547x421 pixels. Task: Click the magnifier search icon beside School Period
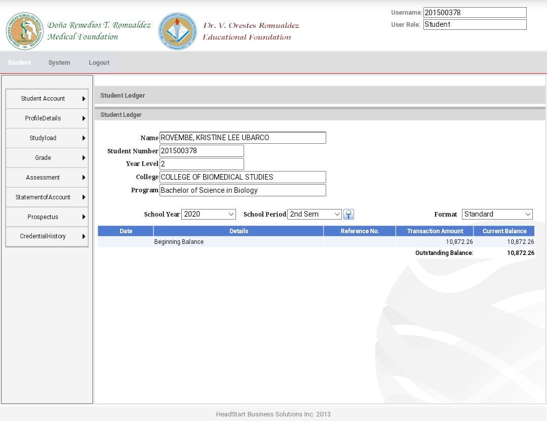point(348,214)
